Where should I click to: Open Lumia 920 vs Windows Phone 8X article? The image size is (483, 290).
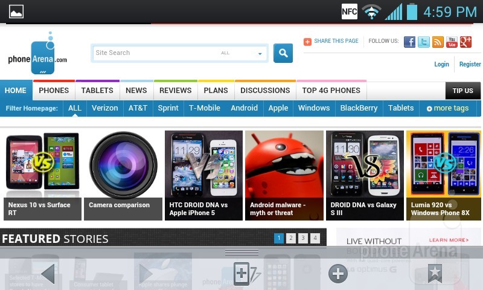click(444, 176)
